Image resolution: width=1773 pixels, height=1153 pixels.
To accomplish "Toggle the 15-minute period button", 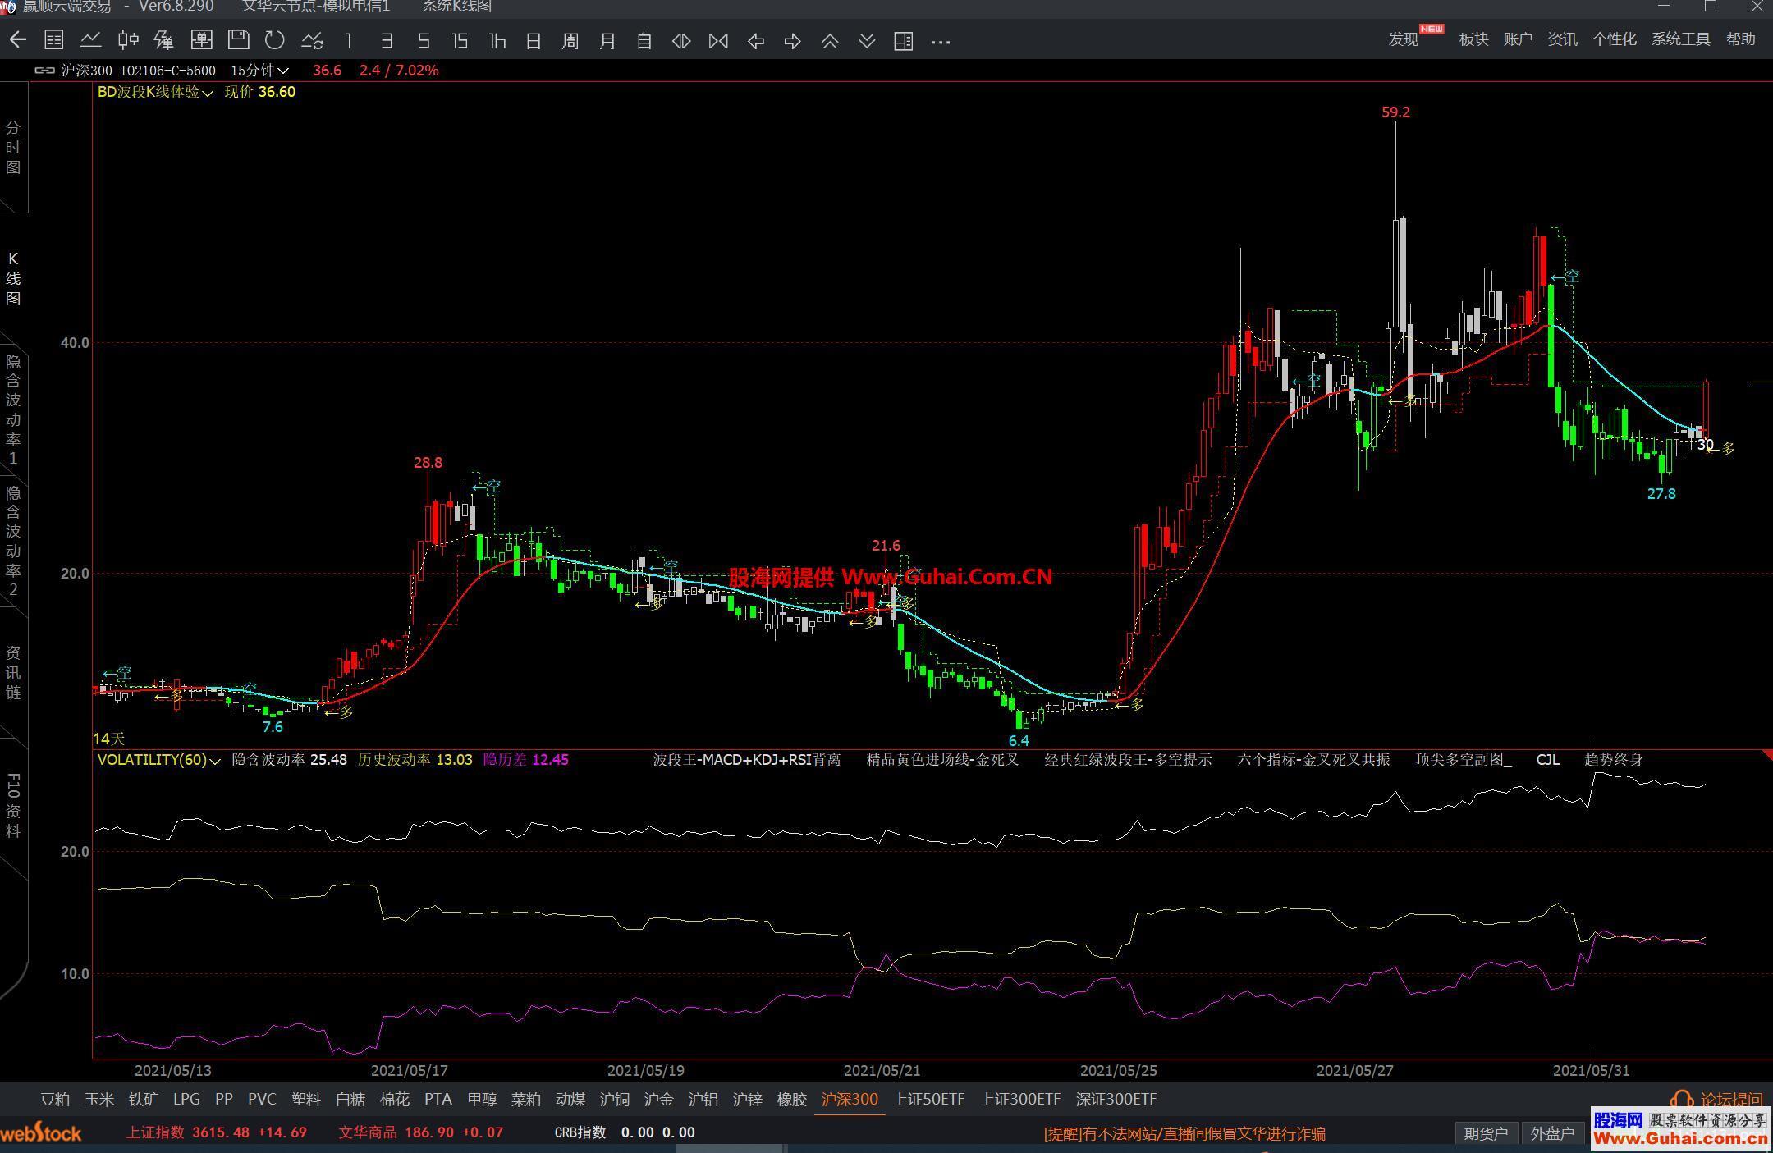I will 460,41.
